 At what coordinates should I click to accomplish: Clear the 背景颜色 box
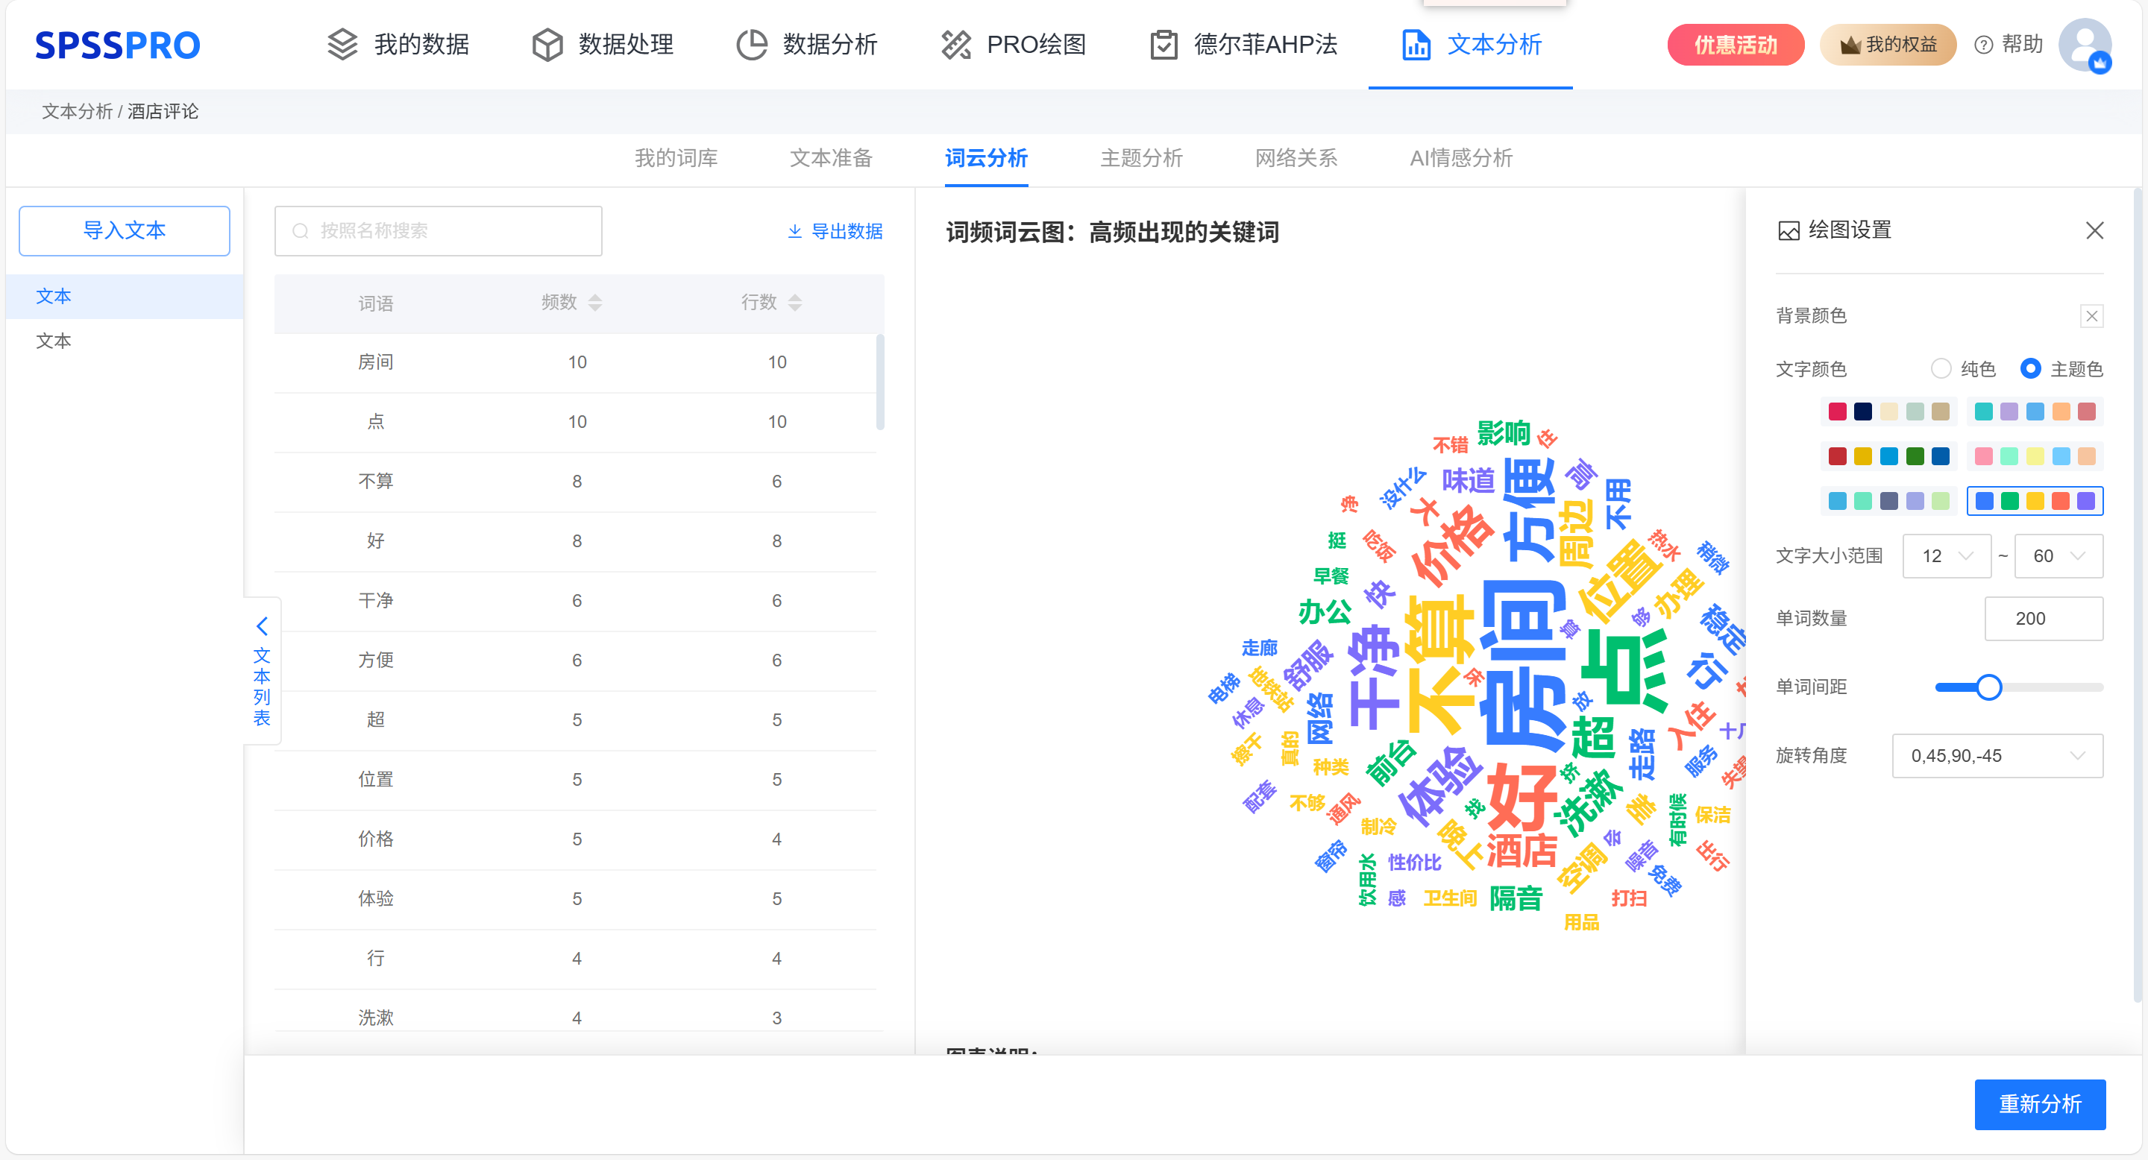(x=2091, y=316)
